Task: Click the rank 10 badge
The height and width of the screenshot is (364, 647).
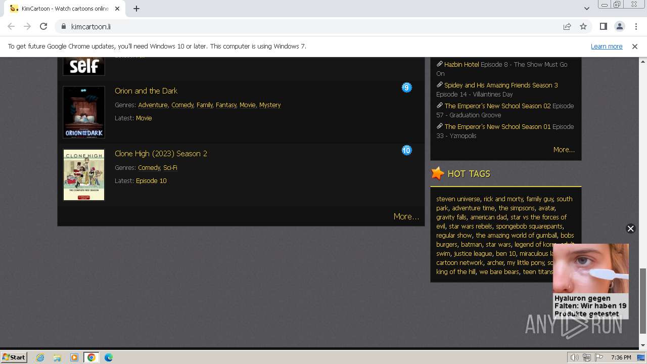Action: pyautogui.click(x=407, y=150)
